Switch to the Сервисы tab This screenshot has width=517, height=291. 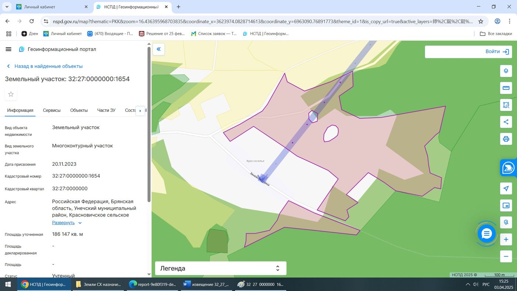[x=52, y=110]
